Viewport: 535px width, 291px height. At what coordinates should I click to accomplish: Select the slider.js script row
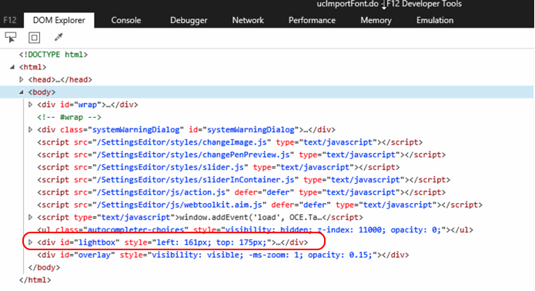[219, 168]
